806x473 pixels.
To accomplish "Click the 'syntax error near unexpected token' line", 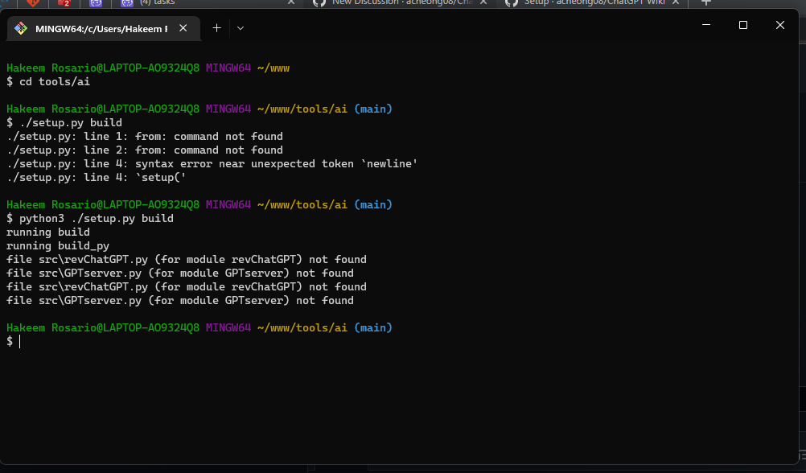I will tap(212, 163).
